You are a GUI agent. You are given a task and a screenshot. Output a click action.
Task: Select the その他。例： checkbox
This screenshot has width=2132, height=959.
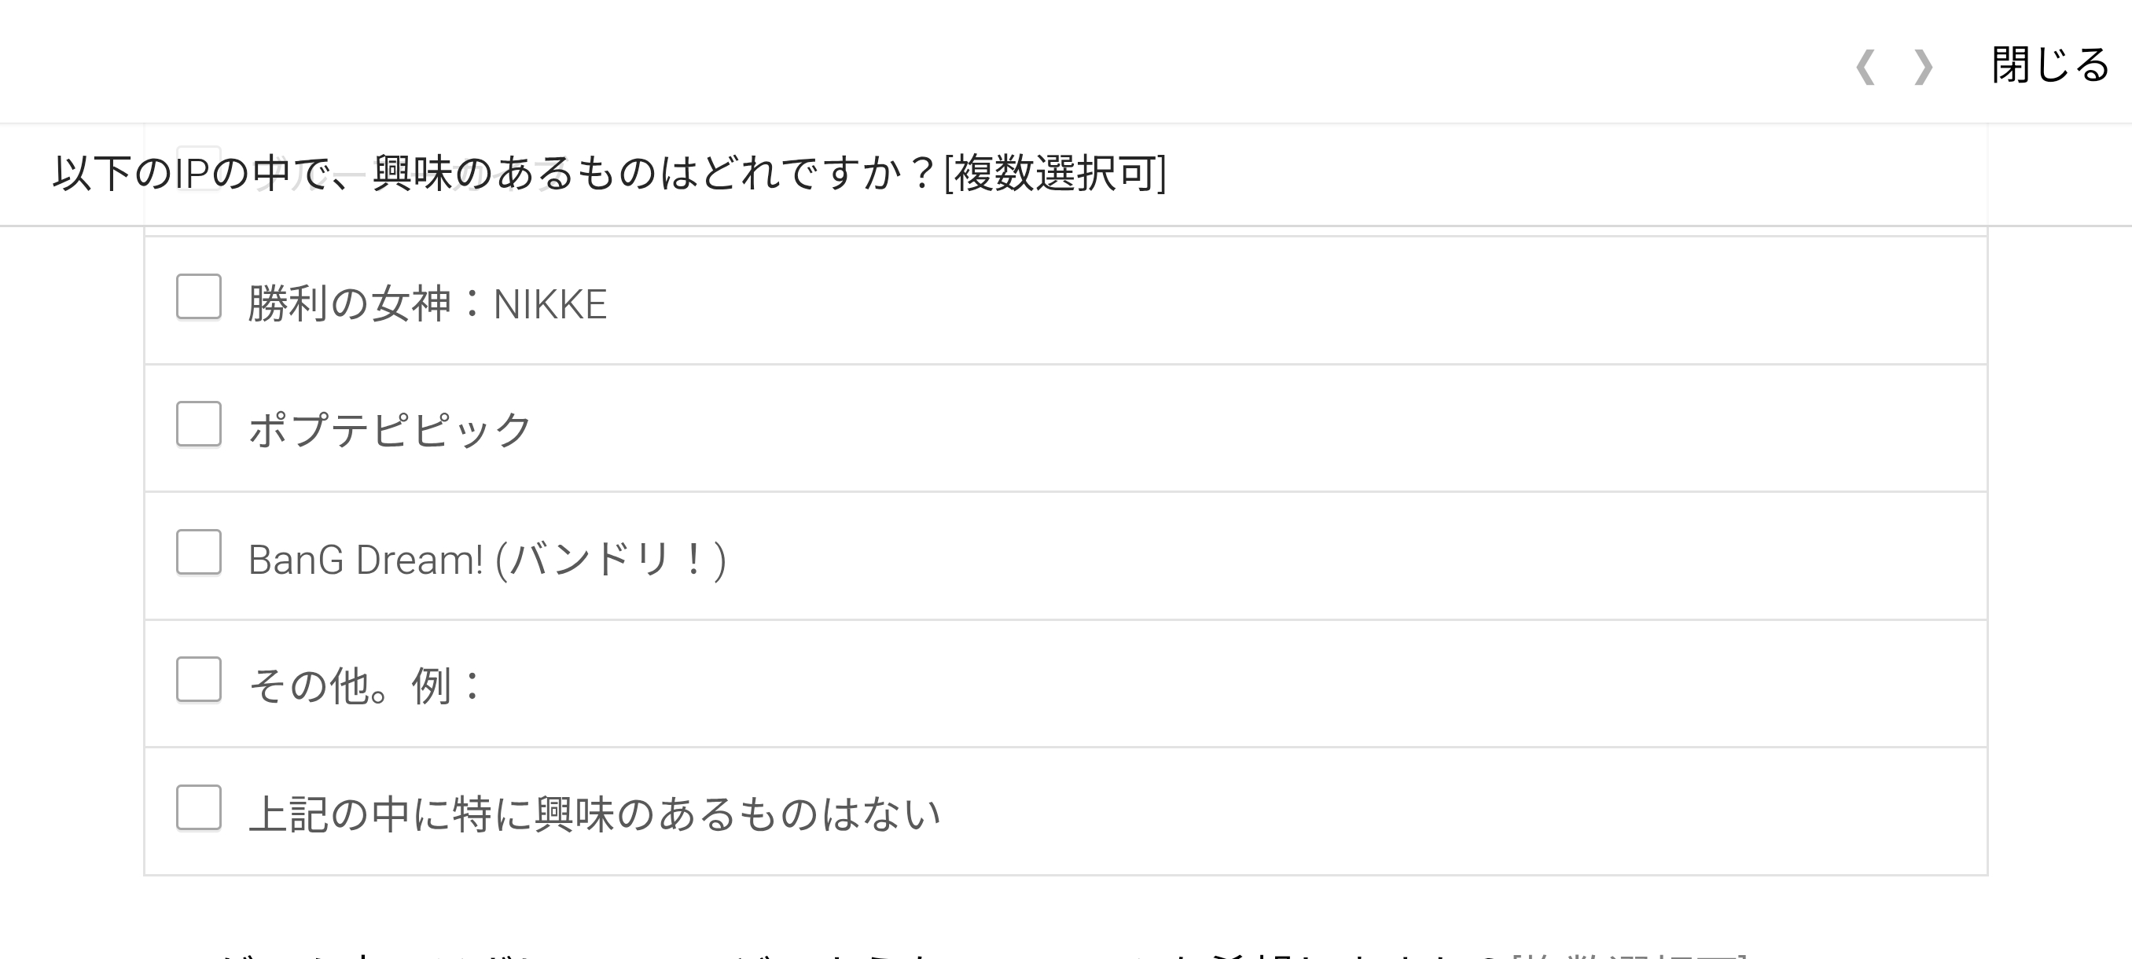pyautogui.click(x=199, y=679)
